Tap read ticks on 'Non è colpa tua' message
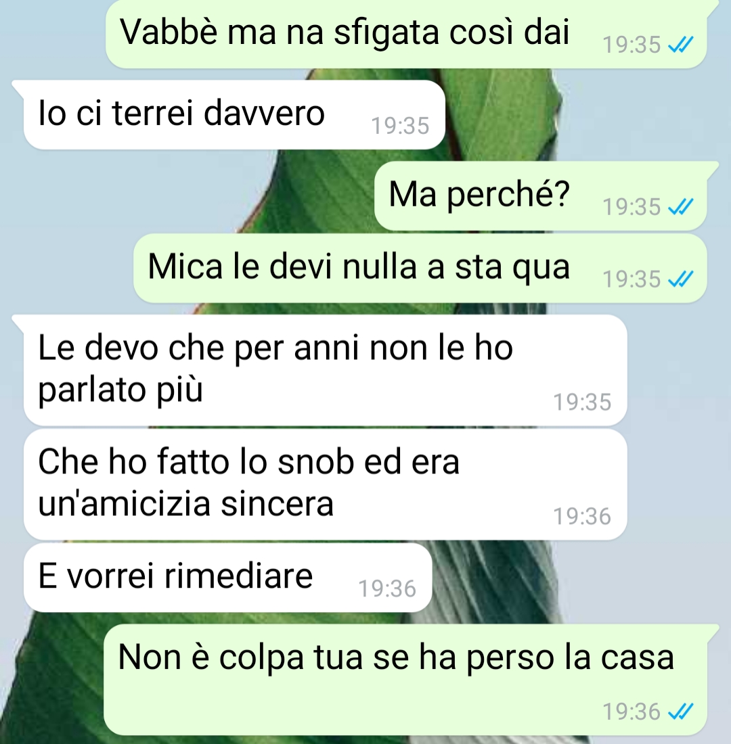The image size is (731, 744). click(x=681, y=712)
